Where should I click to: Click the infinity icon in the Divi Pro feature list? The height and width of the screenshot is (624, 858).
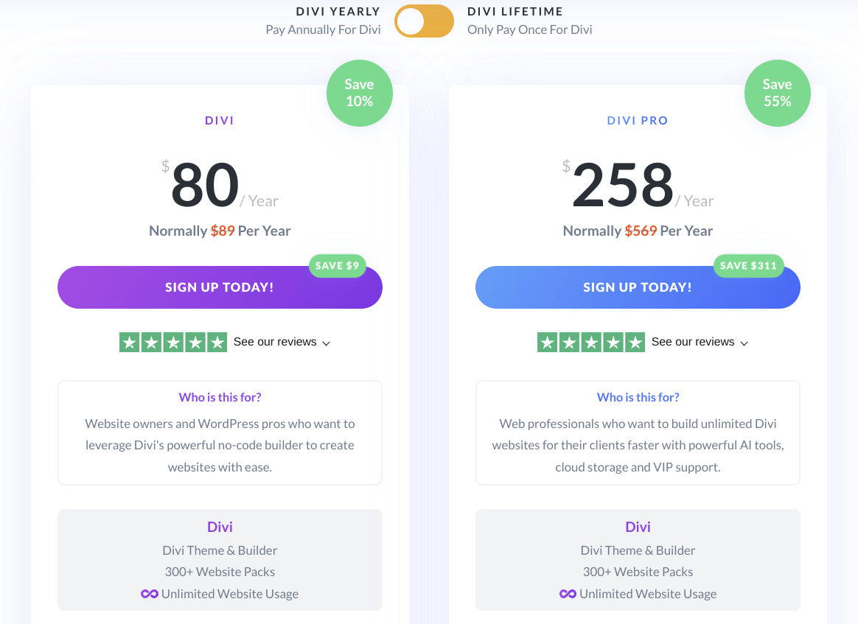[x=568, y=593]
